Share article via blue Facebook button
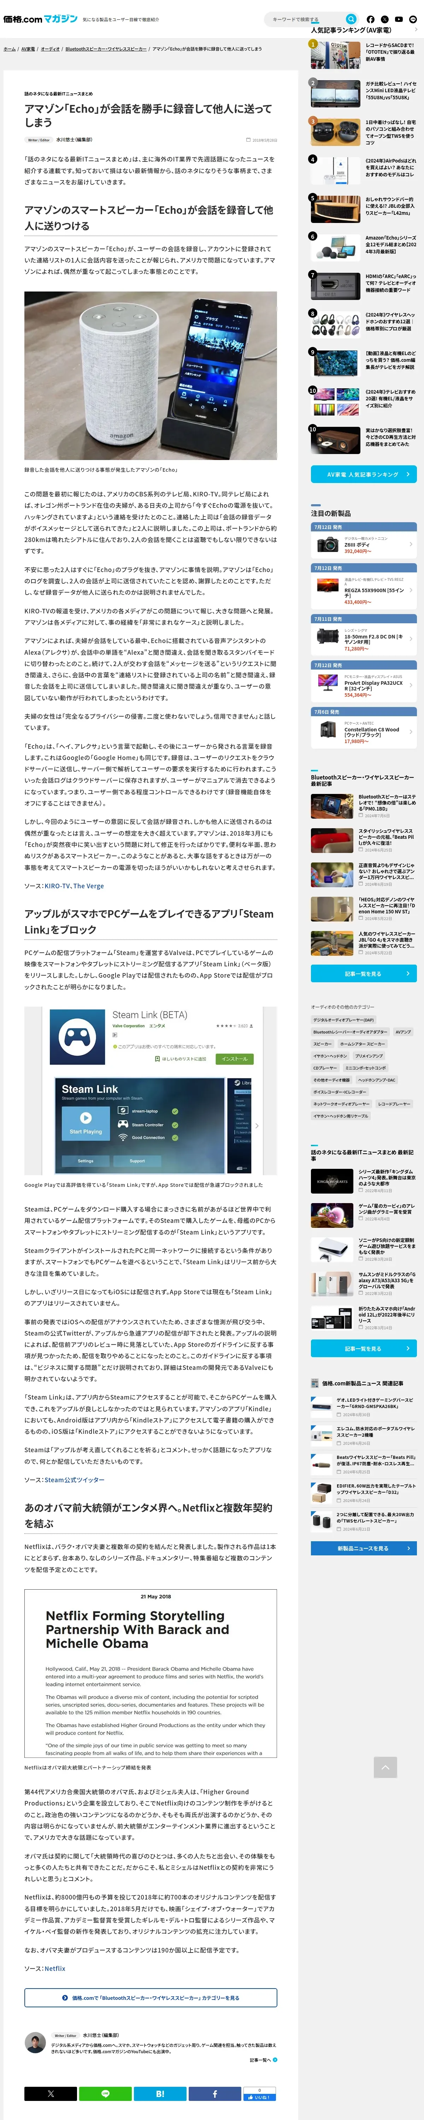The image size is (424, 2120). (x=215, y=2093)
